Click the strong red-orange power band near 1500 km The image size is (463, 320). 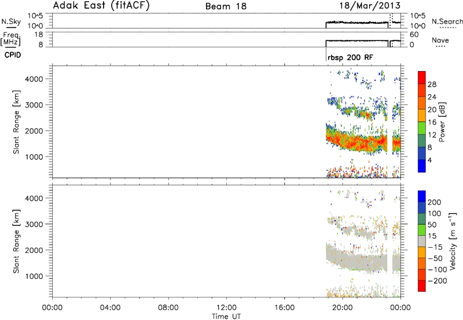(x=363, y=143)
